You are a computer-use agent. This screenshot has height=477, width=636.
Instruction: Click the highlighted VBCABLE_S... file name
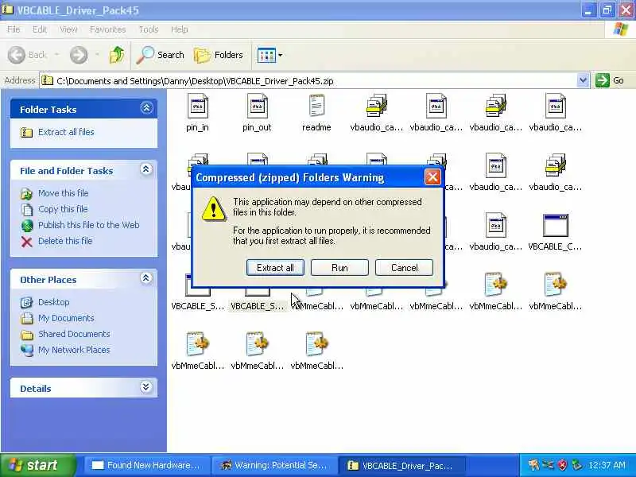(x=257, y=306)
